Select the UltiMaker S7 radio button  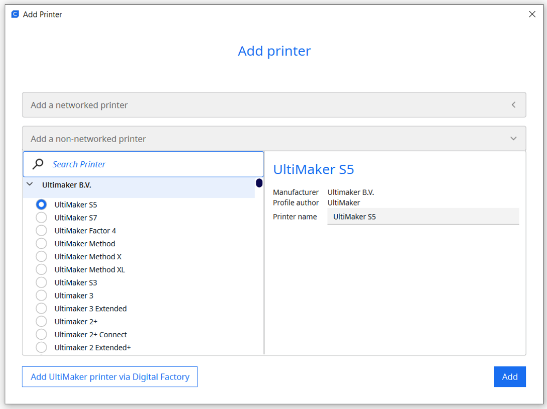click(x=41, y=218)
